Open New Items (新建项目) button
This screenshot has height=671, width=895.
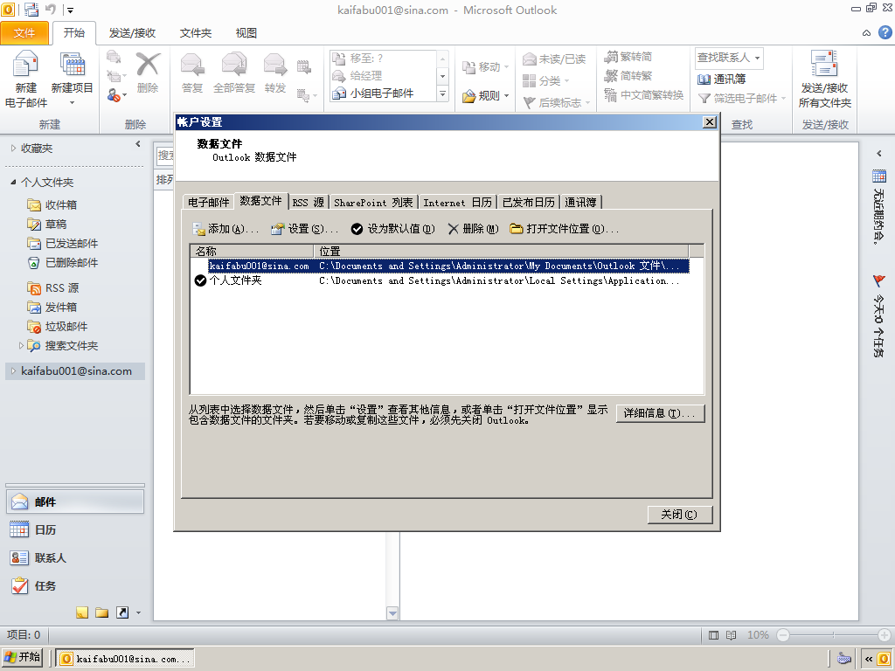[x=72, y=78]
